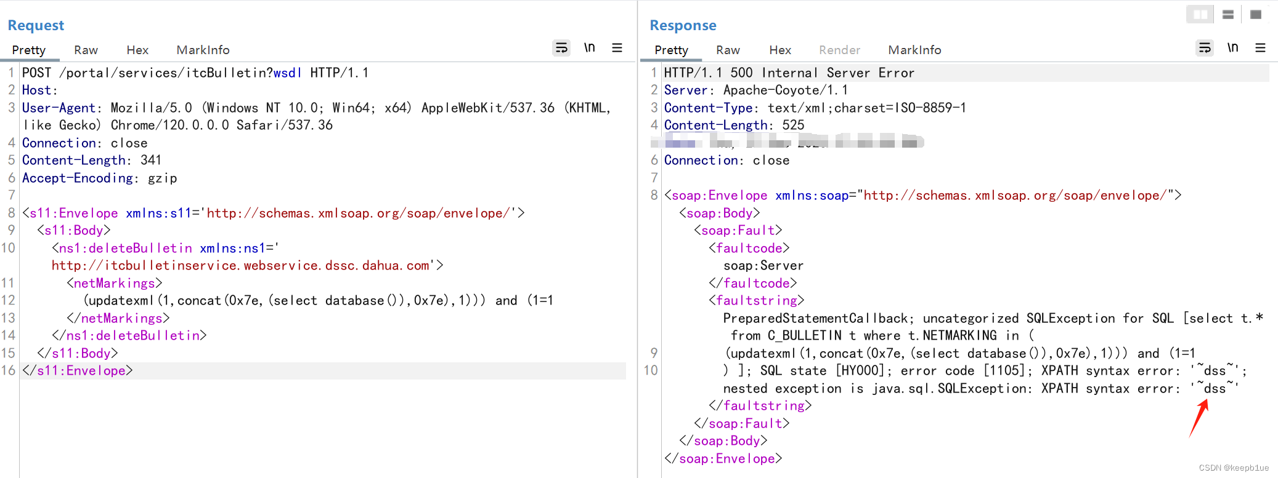Screen dimensions: 1278x478
Task: Click the opening faultcode tag
Action: click(749, 248)
